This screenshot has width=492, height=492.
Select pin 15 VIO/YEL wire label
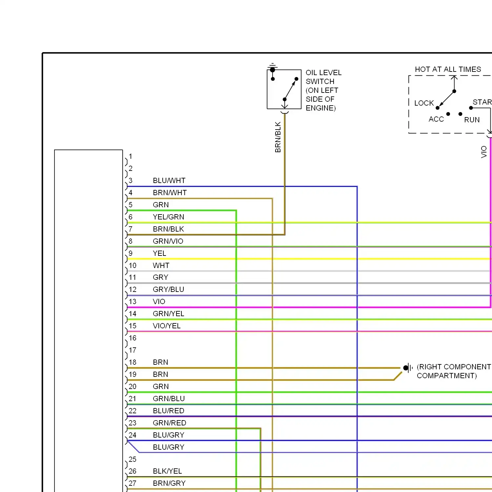coord(167,326)
